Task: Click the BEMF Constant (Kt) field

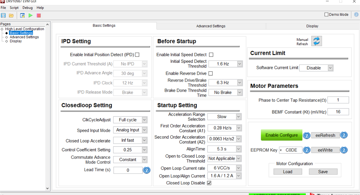Action: pyautogui.click(x=338, y=112)
